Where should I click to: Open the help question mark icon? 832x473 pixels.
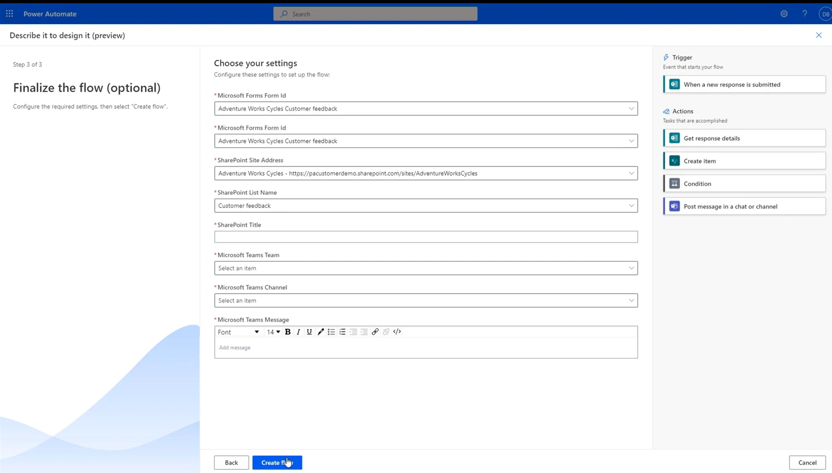(x=804, y=14)
